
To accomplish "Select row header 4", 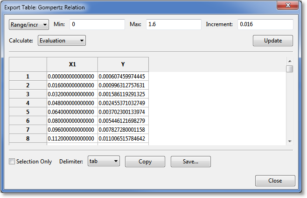I will coord(28,103).
